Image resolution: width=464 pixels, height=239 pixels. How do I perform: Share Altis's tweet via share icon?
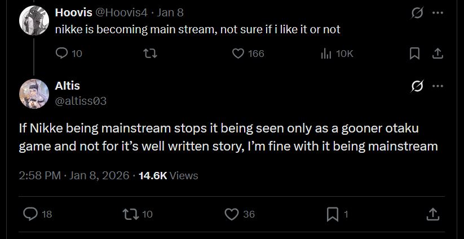pyautogui.click(x=432, y=214)
